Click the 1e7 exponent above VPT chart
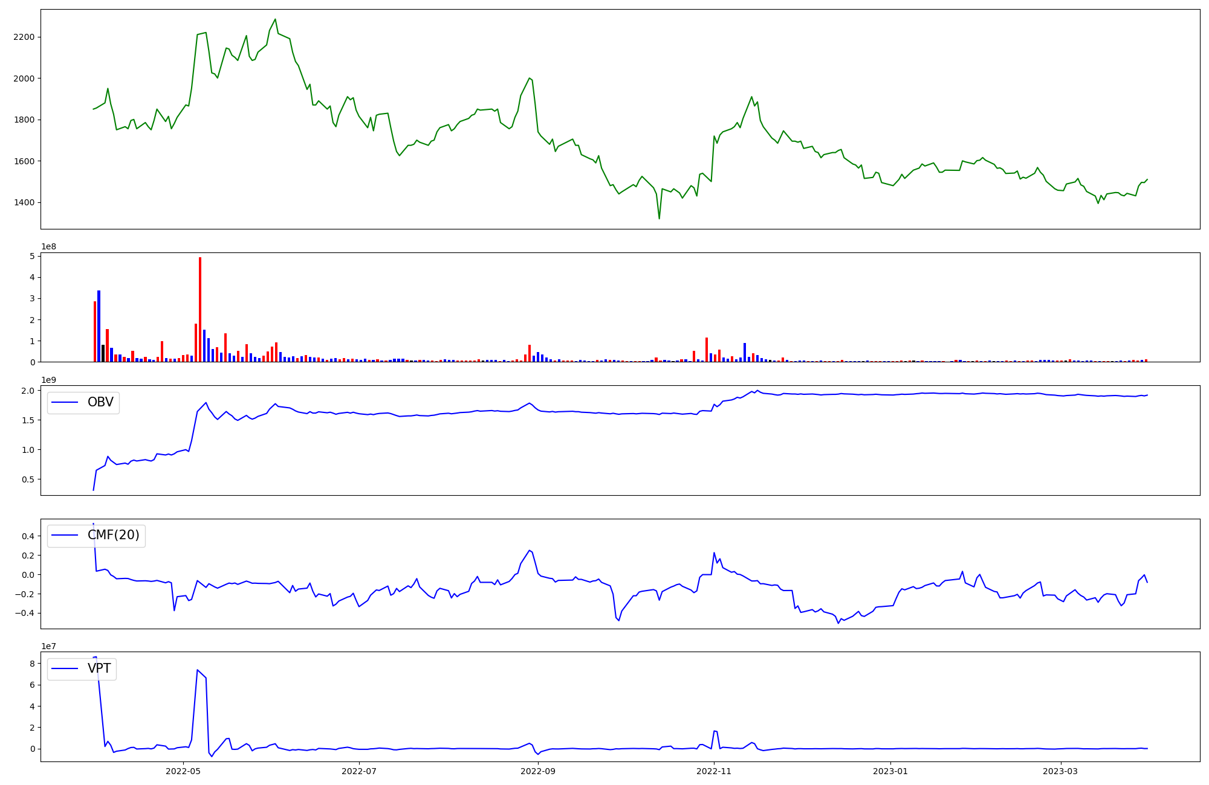Image resolution: width=1209 pixels, height=785 pixels. tap(48, 646)
